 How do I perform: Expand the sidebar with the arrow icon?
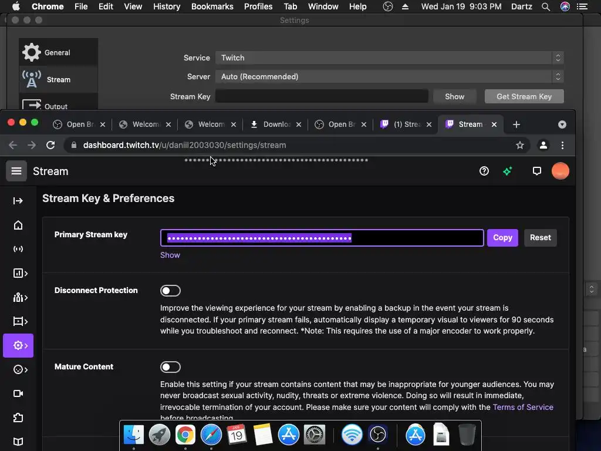click(18, 201)
